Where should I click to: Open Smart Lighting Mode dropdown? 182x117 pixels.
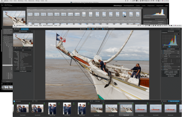point(174,55)
